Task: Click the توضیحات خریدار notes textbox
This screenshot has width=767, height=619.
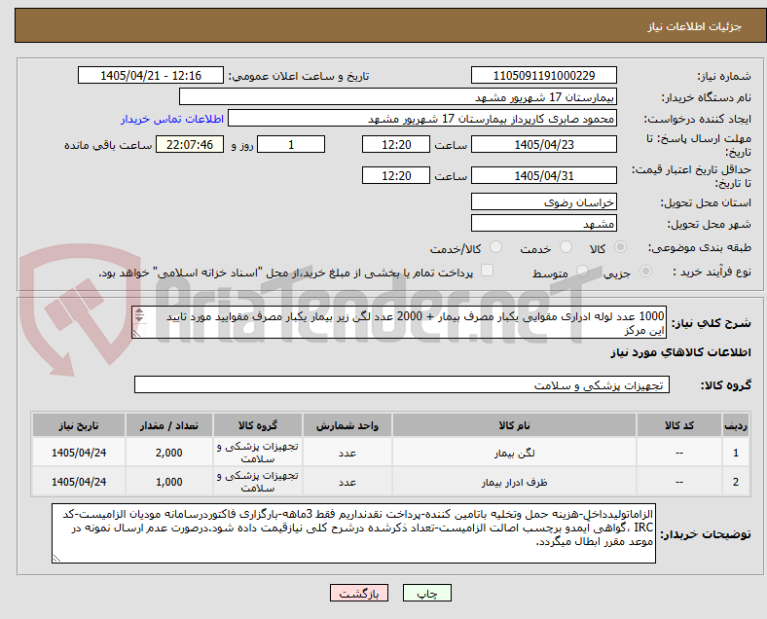Action: point(353,533)
